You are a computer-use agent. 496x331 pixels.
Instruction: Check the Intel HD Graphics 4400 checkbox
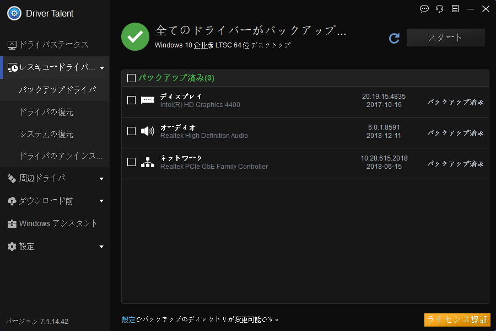[131, 100]
